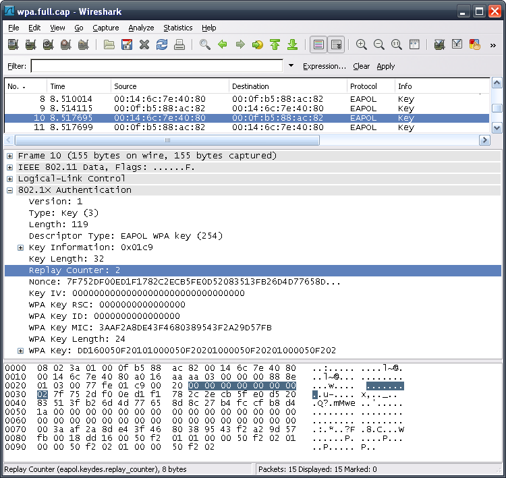This screenshot has width=506, height=478.
Task: Open a capture file folder icon
Action: (x=109, y=44)
